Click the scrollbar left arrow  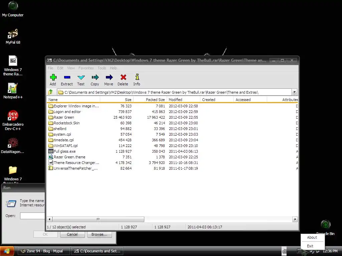tap(49, 219)
